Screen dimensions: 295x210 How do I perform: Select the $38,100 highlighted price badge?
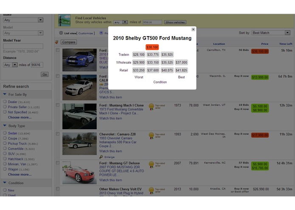(x=152, y=47)
